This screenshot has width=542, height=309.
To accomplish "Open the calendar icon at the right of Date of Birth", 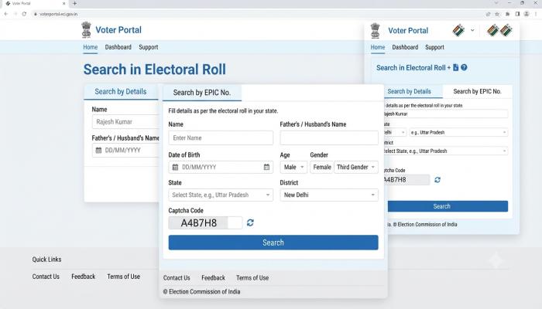I will point(266,167).
